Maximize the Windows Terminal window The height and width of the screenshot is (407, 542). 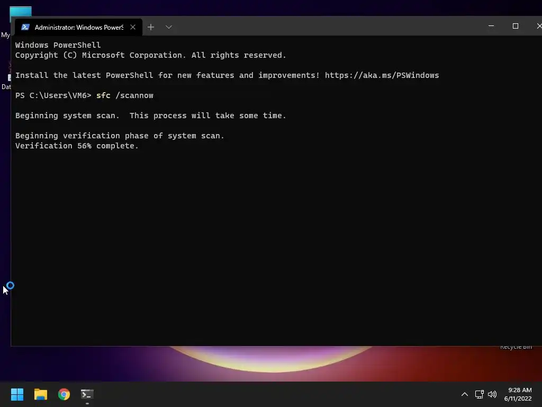pyautogui.click(x=515, y=26)
